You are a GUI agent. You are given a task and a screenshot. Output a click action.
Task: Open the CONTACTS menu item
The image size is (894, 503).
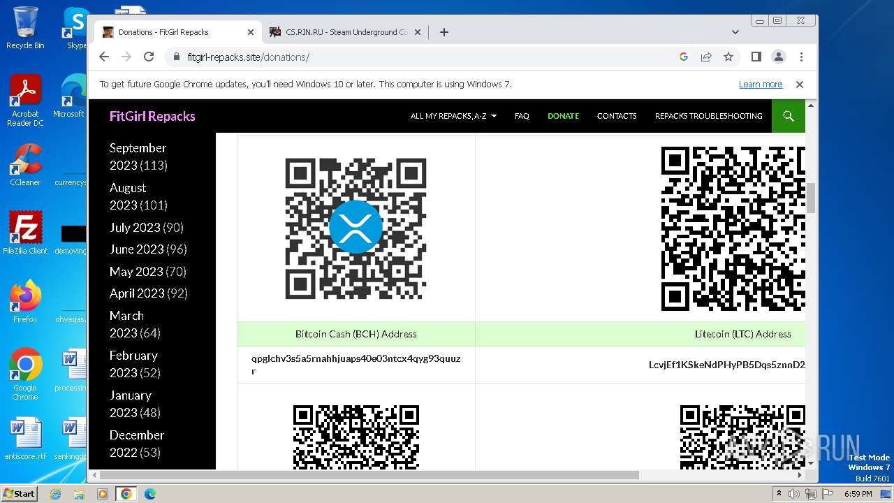coord(617,116)
